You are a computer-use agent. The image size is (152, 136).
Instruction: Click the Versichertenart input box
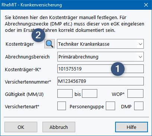62,106
